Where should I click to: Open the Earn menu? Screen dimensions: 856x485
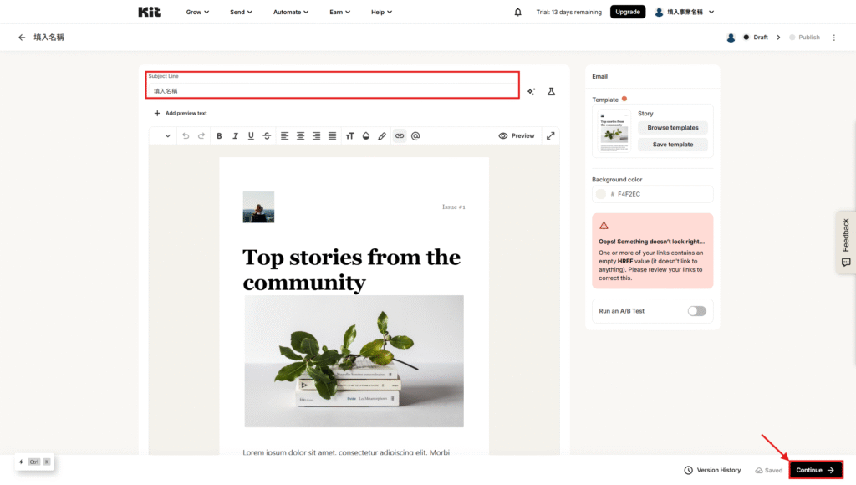pos(339,12)
